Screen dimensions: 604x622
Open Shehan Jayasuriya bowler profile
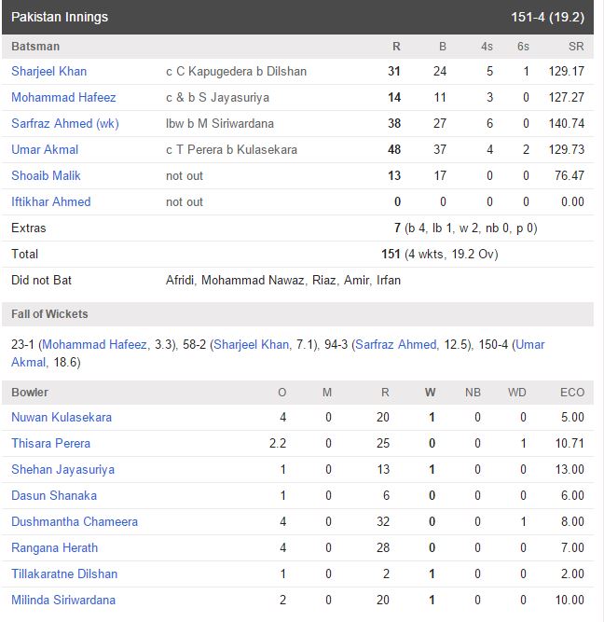[62, 470]
